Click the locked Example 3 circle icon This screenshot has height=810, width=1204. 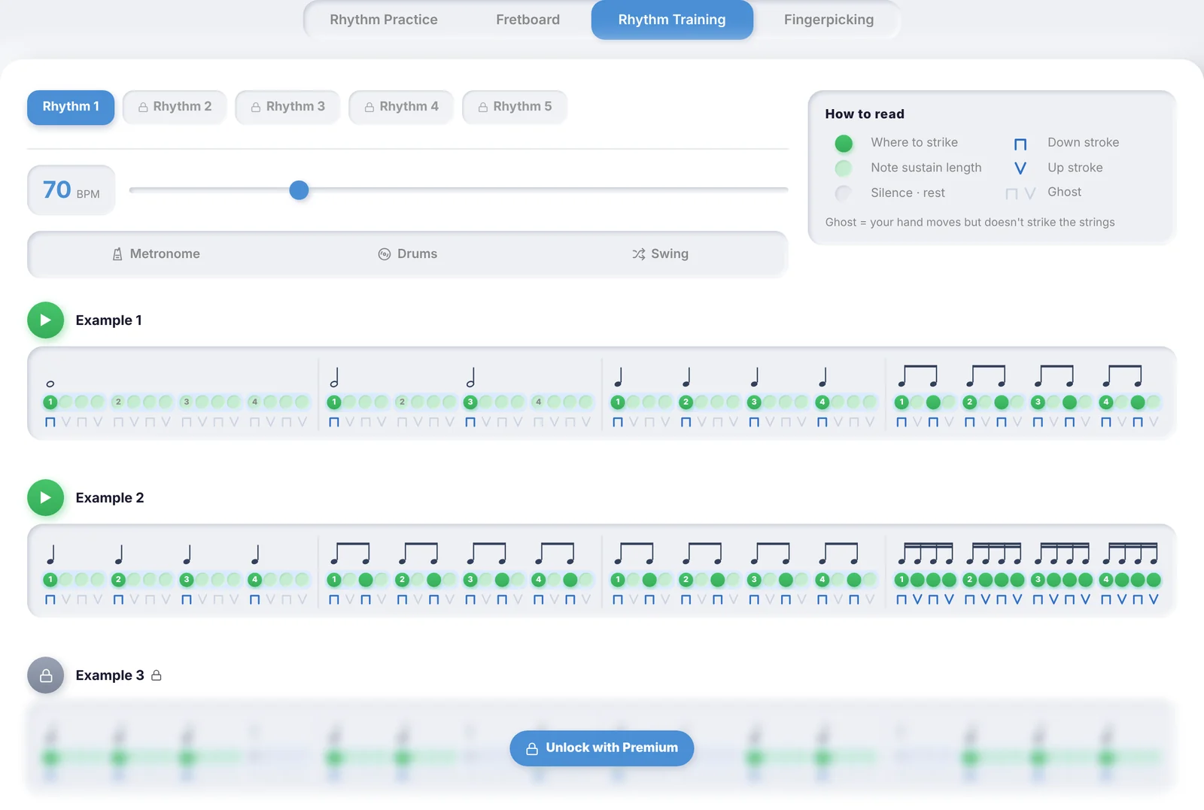(x=46, y=675)
